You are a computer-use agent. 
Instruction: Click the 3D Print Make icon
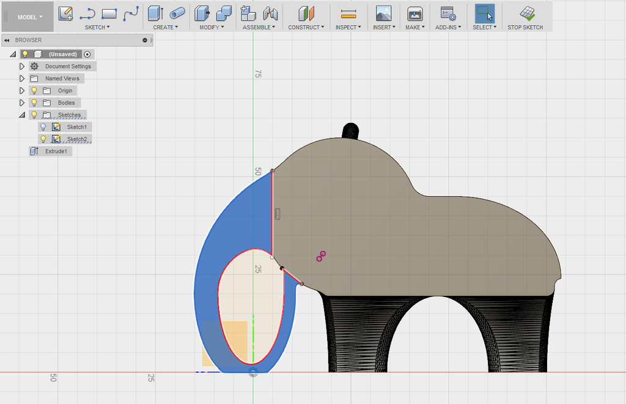pos(415,13)
